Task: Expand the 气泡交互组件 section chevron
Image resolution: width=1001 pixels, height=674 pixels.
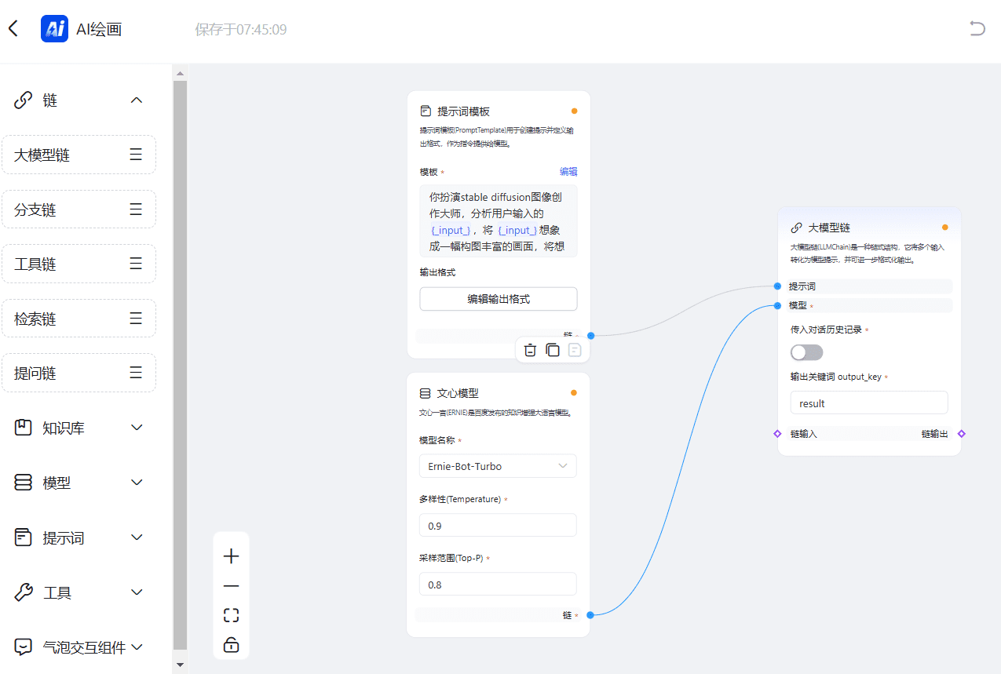Action: coord(137,647)
